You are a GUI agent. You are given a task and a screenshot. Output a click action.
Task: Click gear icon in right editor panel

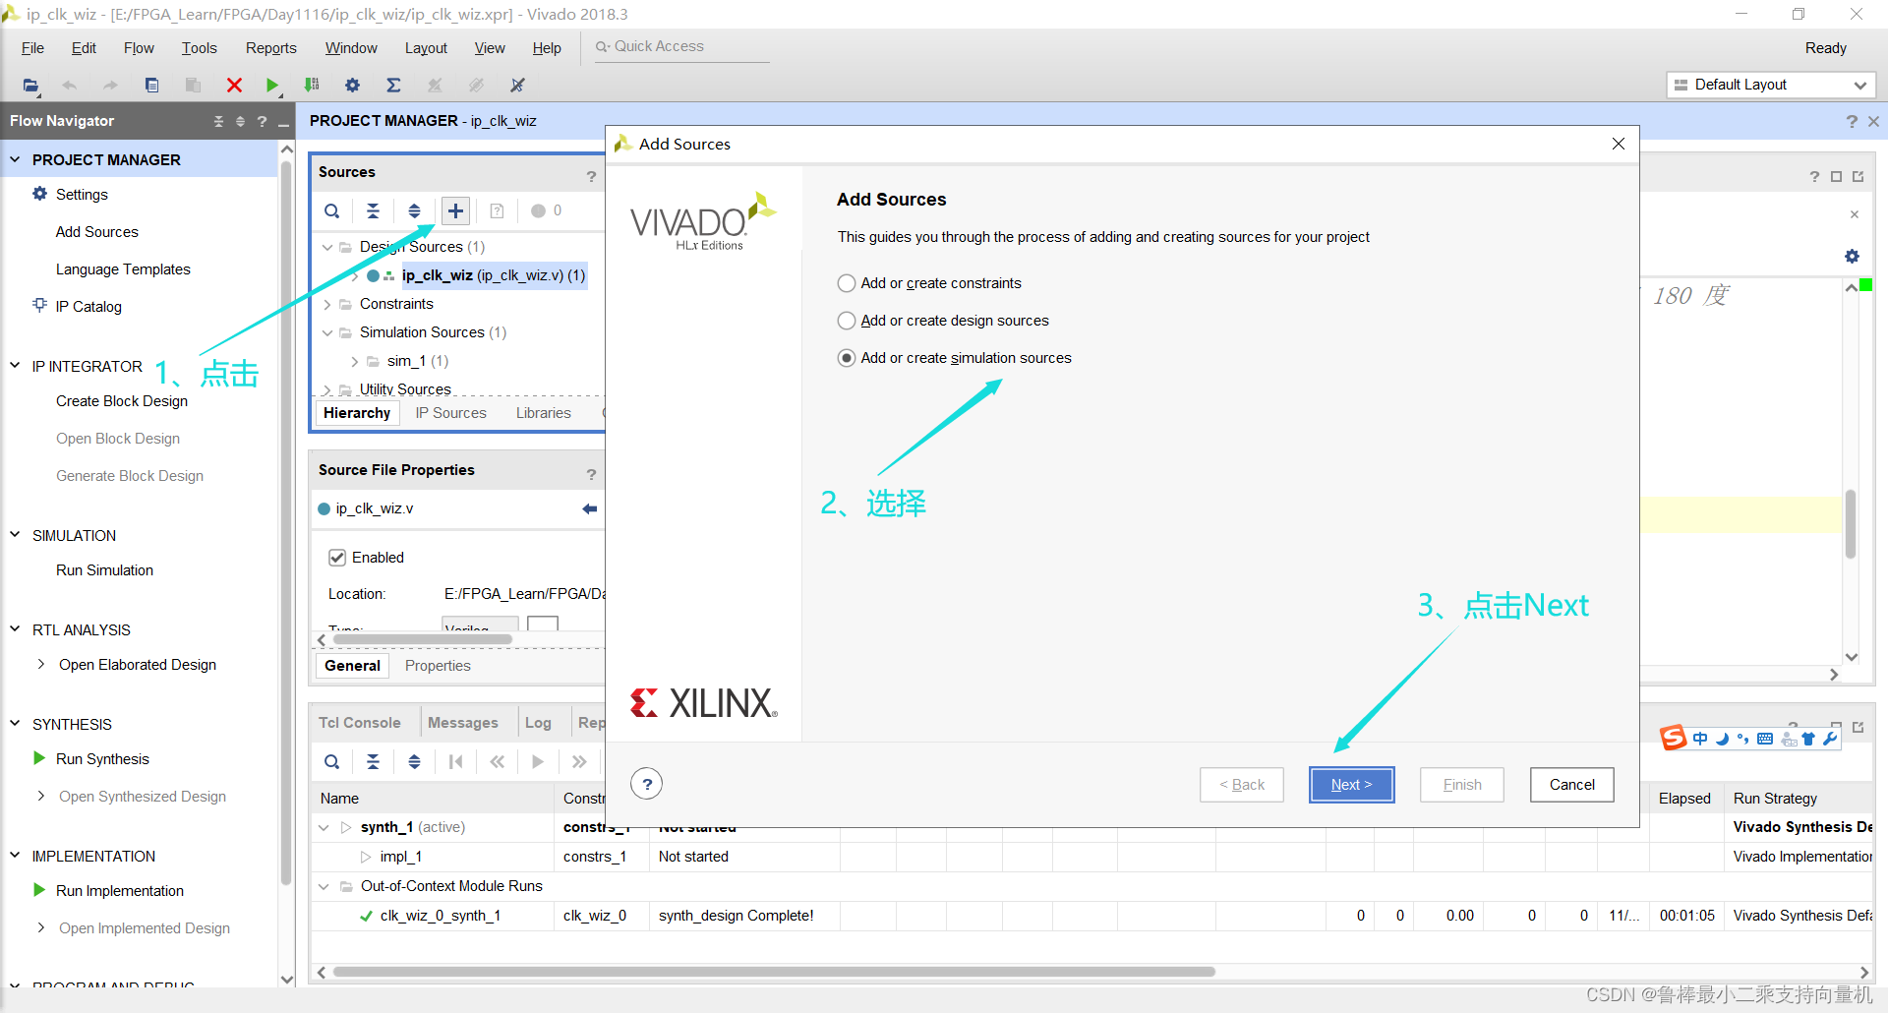(x=1852, y=256)
